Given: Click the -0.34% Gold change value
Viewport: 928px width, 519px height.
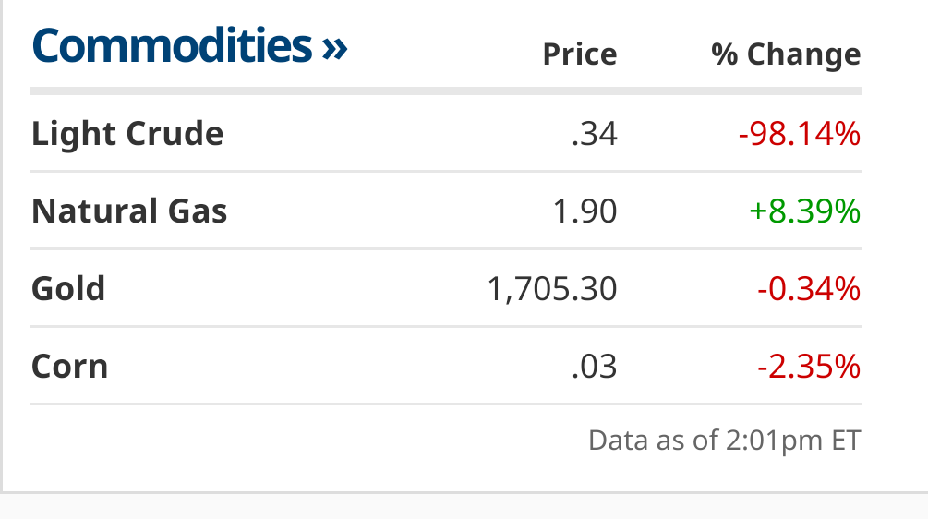Looking at the screenshot, I should click(x=809, y=289).
